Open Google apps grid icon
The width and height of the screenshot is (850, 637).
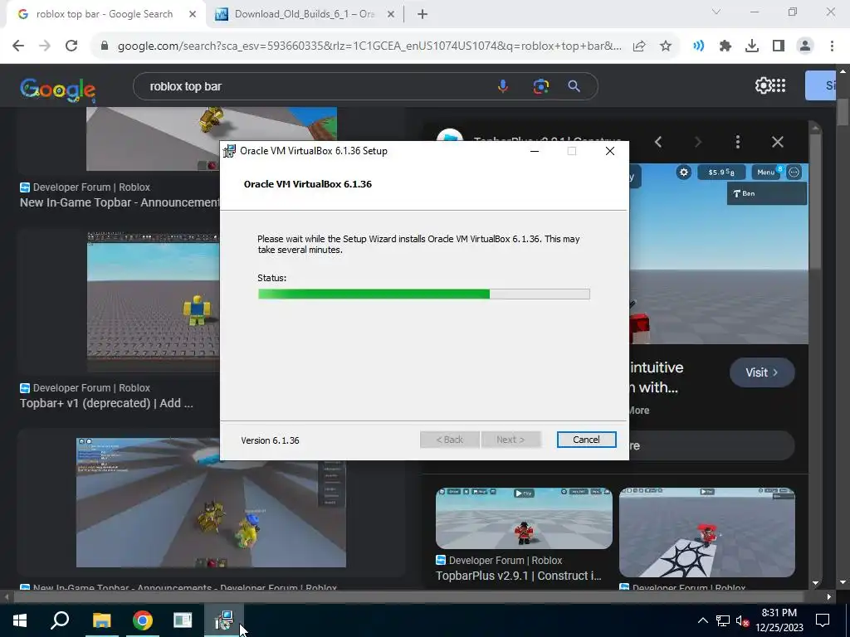(779, 85)
